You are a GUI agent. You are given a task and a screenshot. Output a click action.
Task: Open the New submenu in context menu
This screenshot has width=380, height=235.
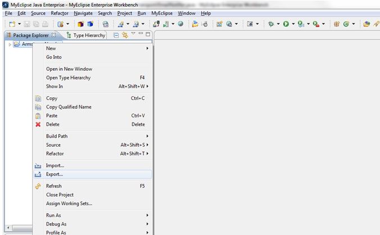pos(92,48)
